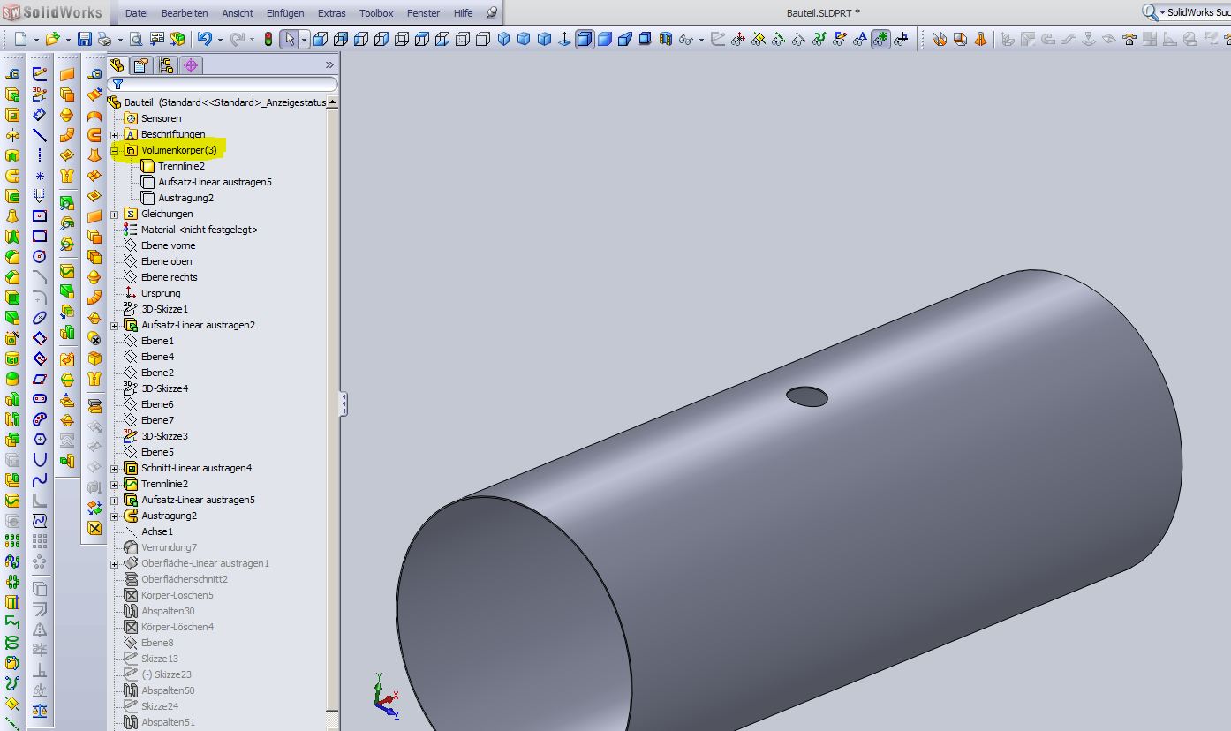Open the Hilfe menu

click(x=463, y=13)
